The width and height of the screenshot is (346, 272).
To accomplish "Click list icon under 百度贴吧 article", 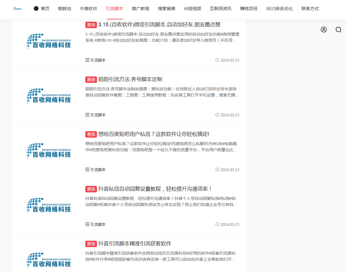I will 87,169.
